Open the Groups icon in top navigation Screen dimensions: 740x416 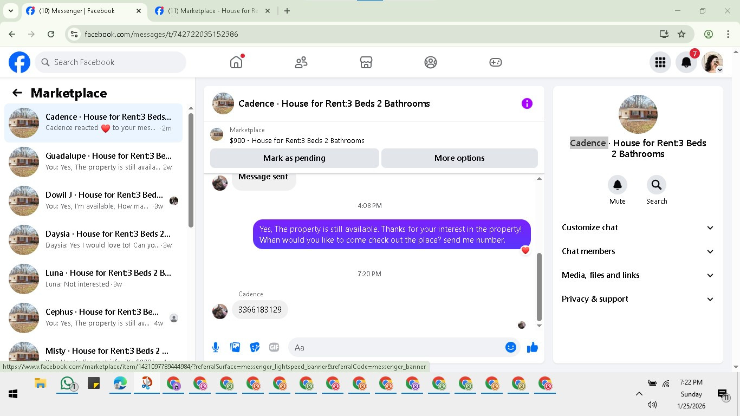coord(431,62)
